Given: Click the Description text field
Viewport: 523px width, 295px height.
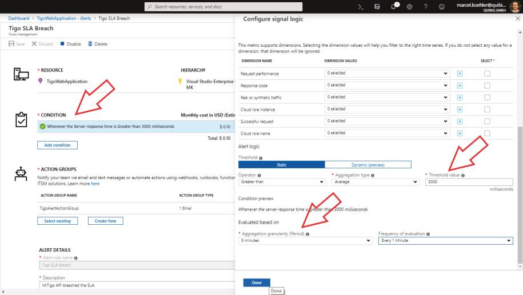Looking at the screenshot, I should point(137,285).
